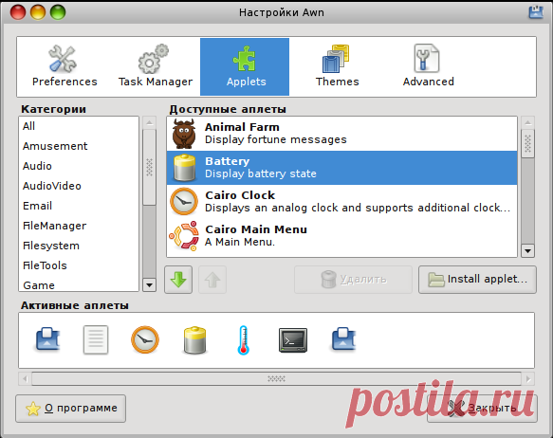Go to the Advanced tab

click(x=428, y=66)
